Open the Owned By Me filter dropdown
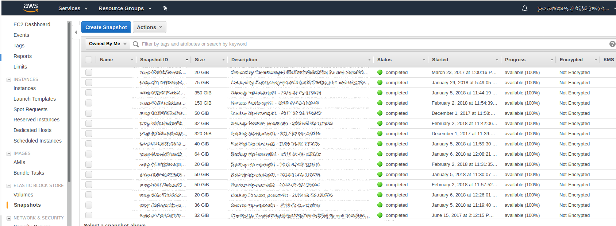The width and height of the screenshot is (616, 226). [108, 44]
